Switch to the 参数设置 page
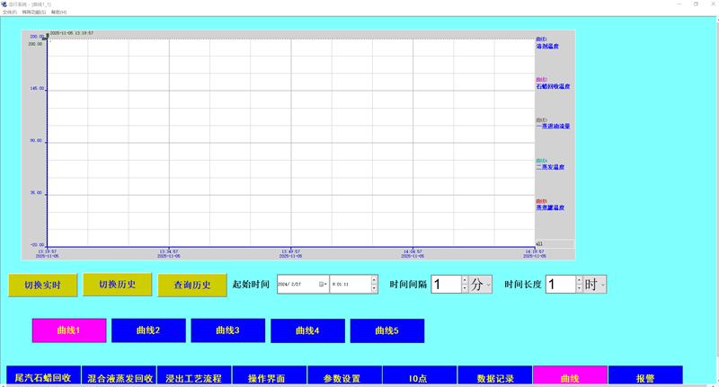Screen dimensions: 719x387 click(x=344, y=378)
